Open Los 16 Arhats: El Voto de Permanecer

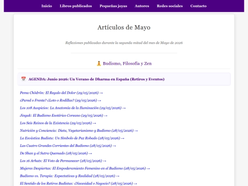[x=63, y=161]
